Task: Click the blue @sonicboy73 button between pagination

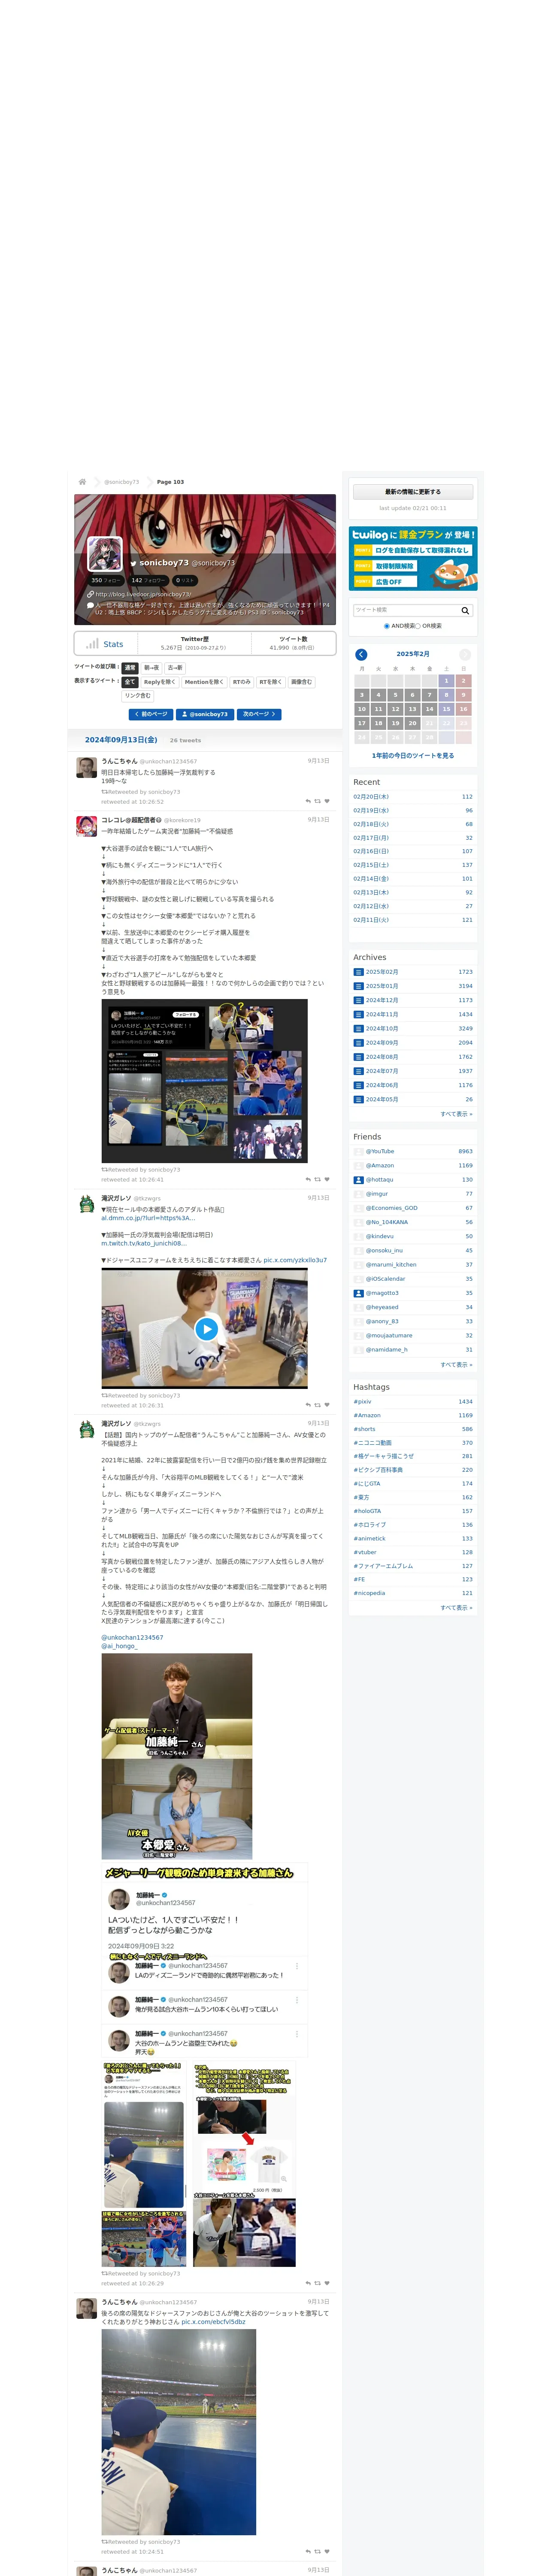Action: (205, 715)
